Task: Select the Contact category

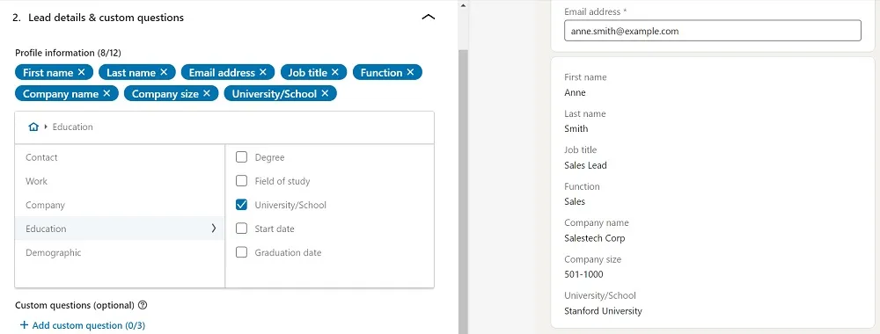Action: point(120,157)
